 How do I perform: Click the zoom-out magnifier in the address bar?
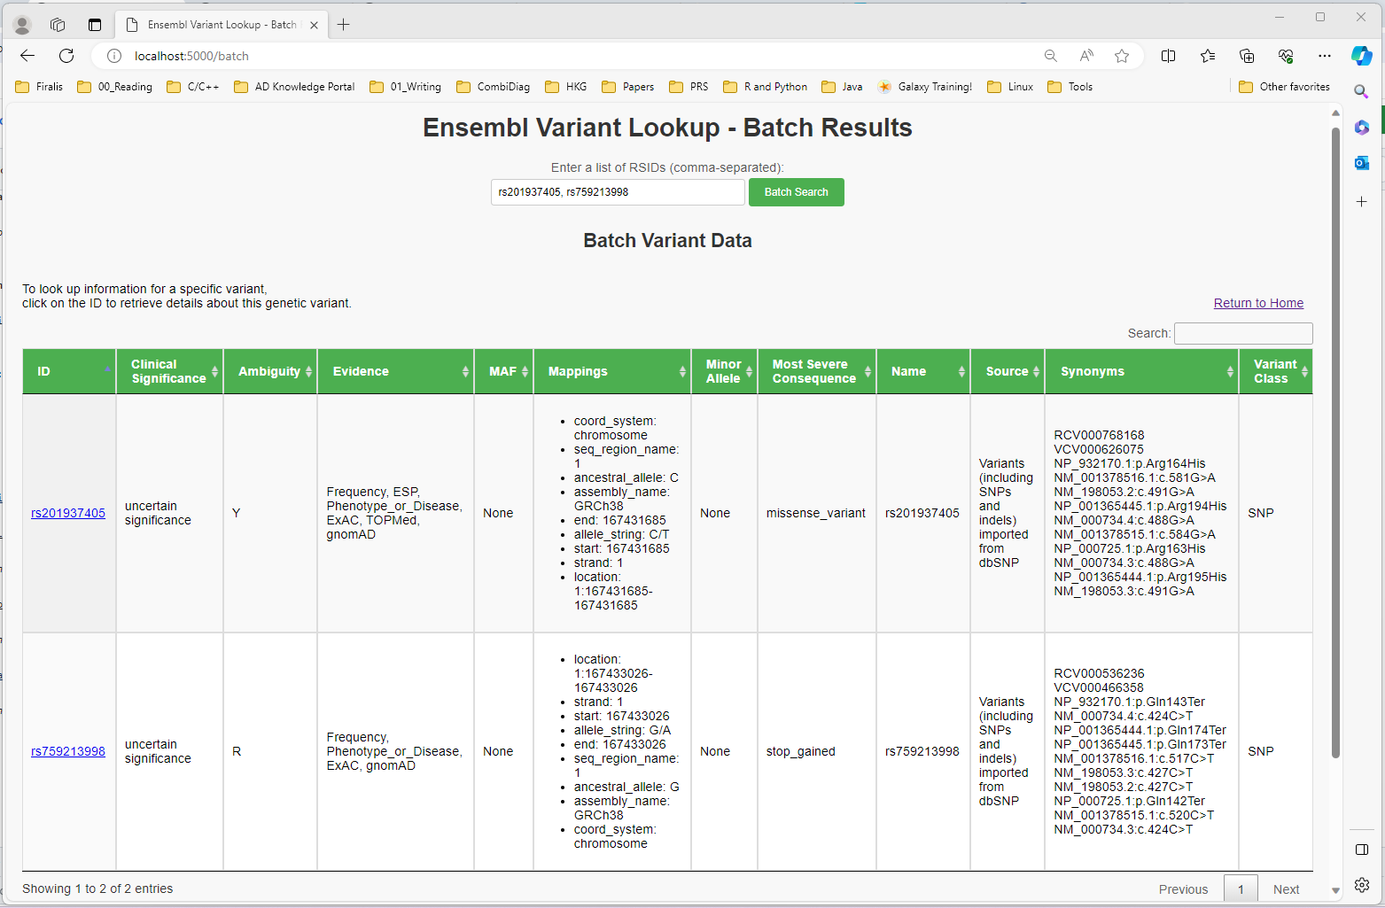pos(1050,56)
